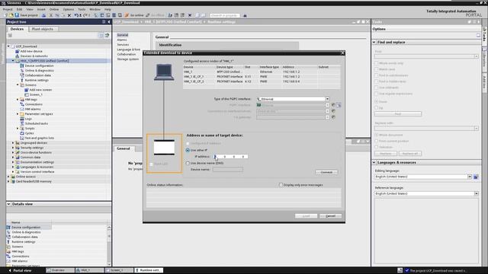Toggle Display only error messages checkbox
Screen dimensions: 488x274
pos(281,185)
